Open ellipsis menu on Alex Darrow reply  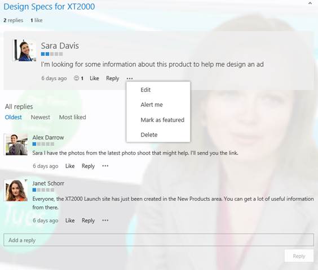coord(105,166)
